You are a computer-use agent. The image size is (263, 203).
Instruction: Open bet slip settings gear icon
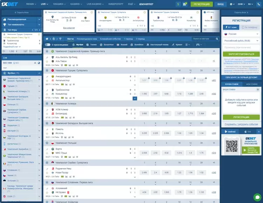coord(258,90)
